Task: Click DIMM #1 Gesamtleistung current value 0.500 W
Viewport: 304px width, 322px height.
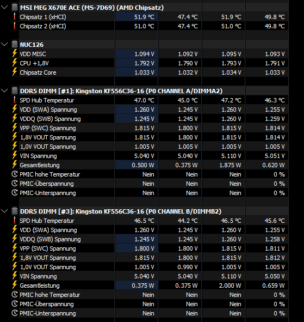Action: 143,165
